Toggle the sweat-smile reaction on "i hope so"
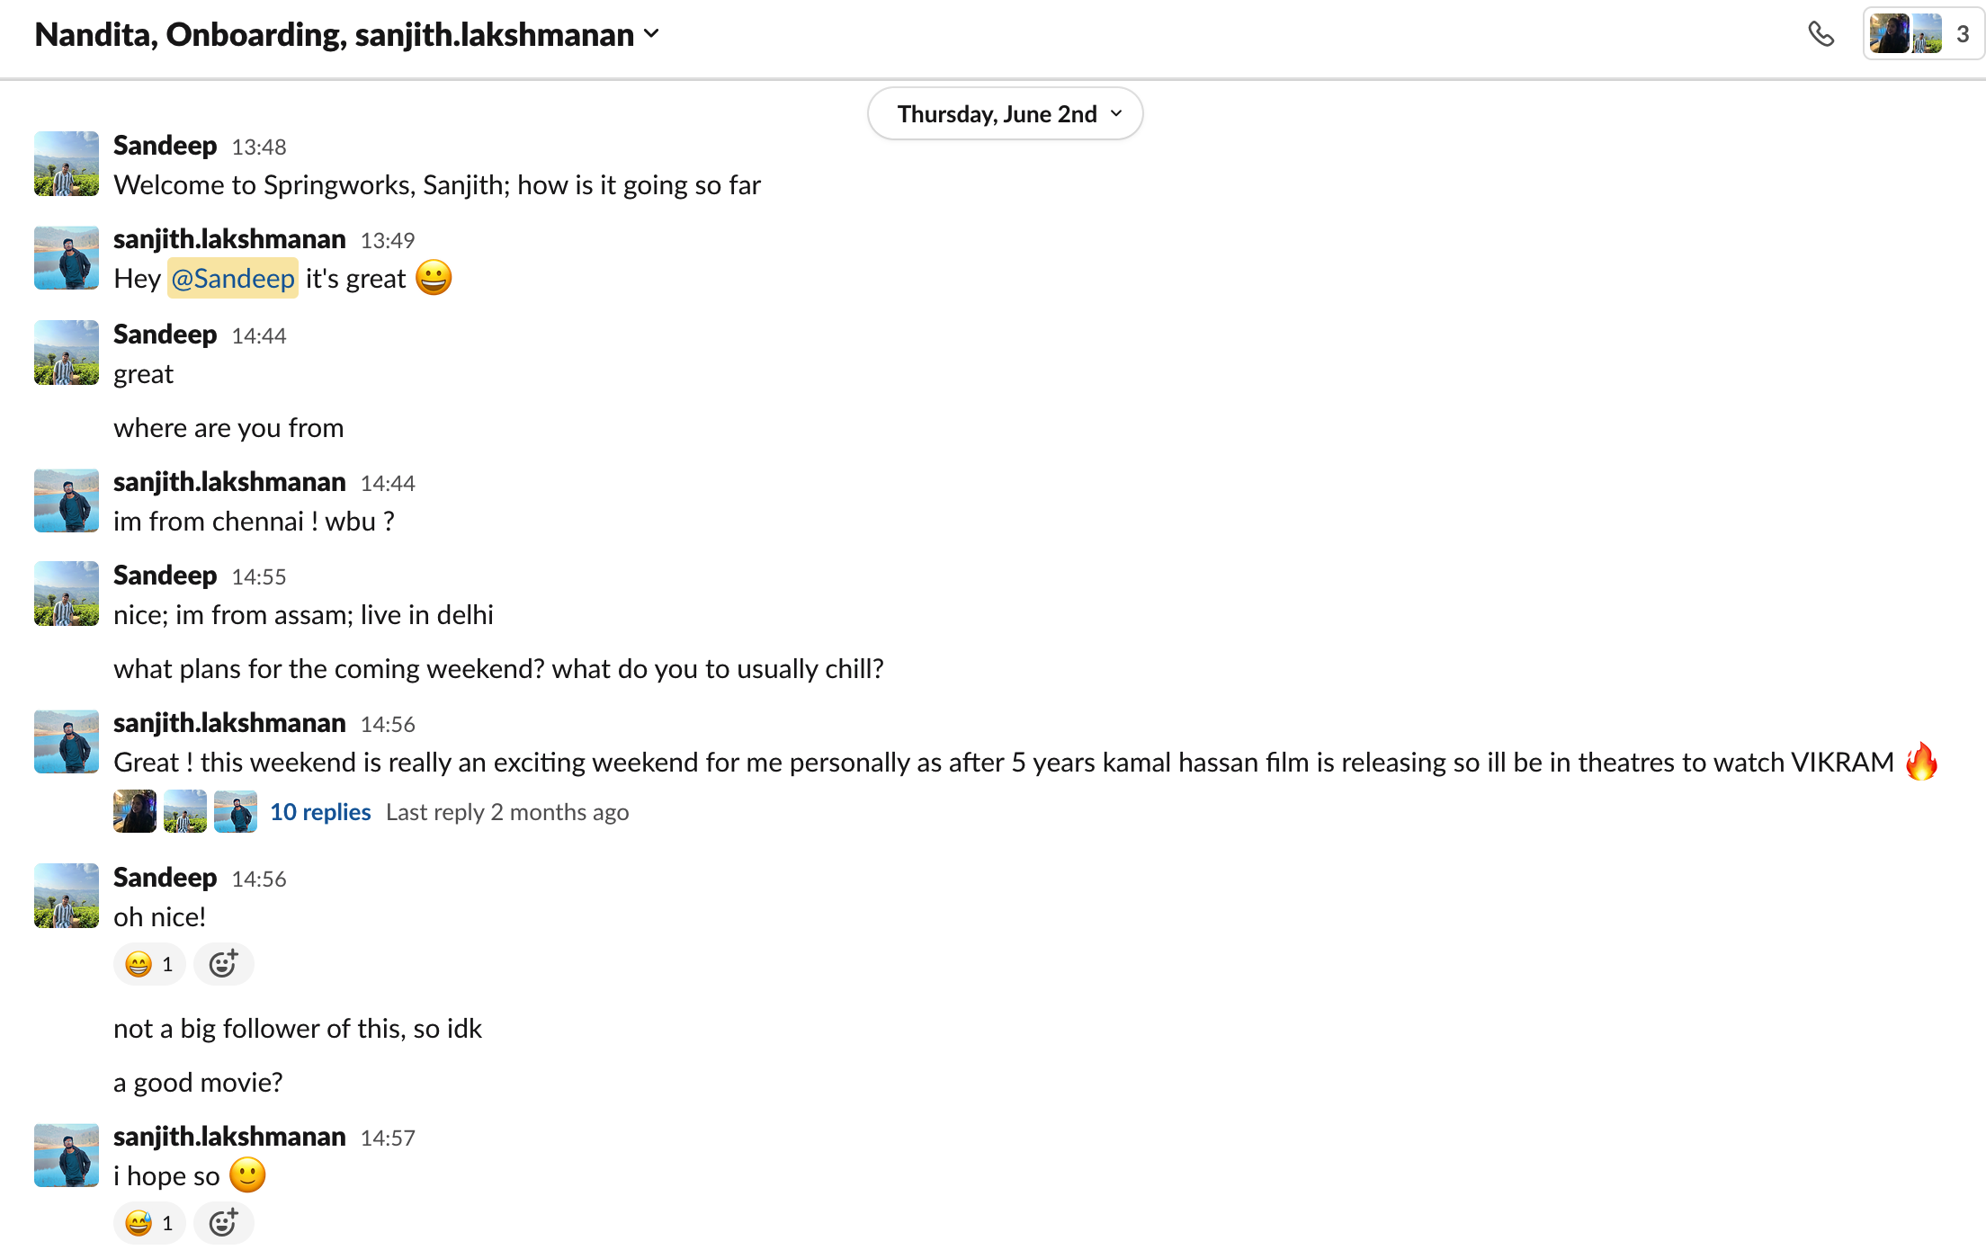Screen dimensions: 1986x1250 (149, 1223)
